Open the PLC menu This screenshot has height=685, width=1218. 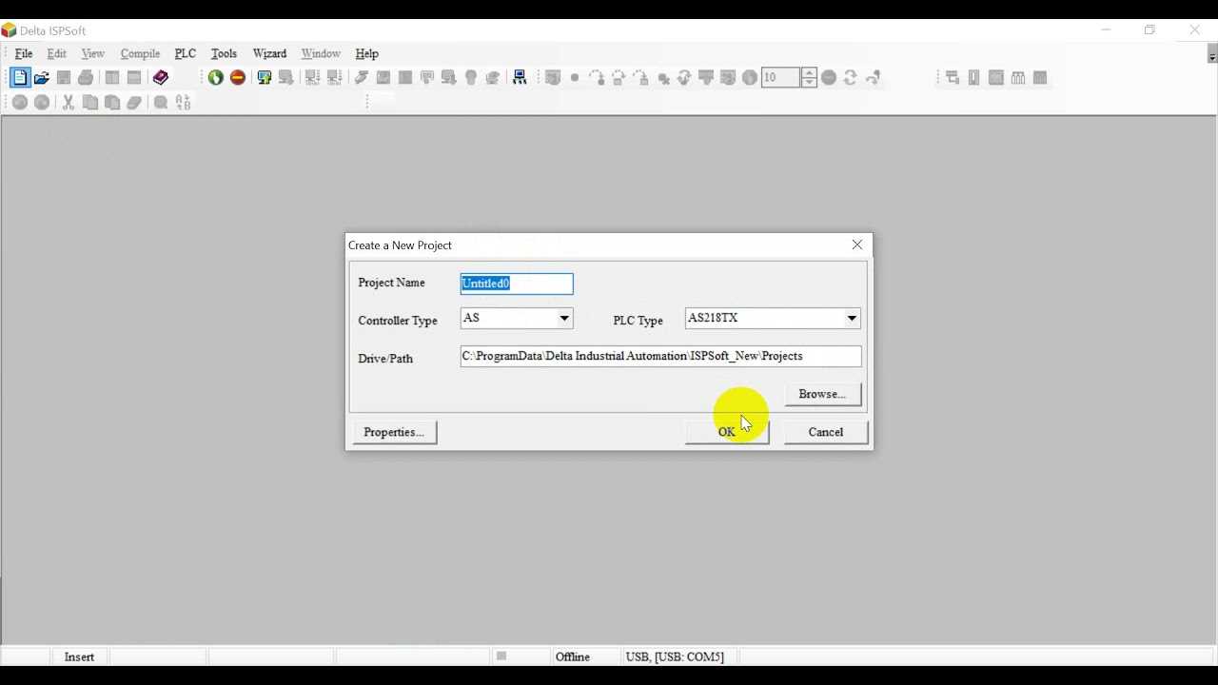(185, 54)
